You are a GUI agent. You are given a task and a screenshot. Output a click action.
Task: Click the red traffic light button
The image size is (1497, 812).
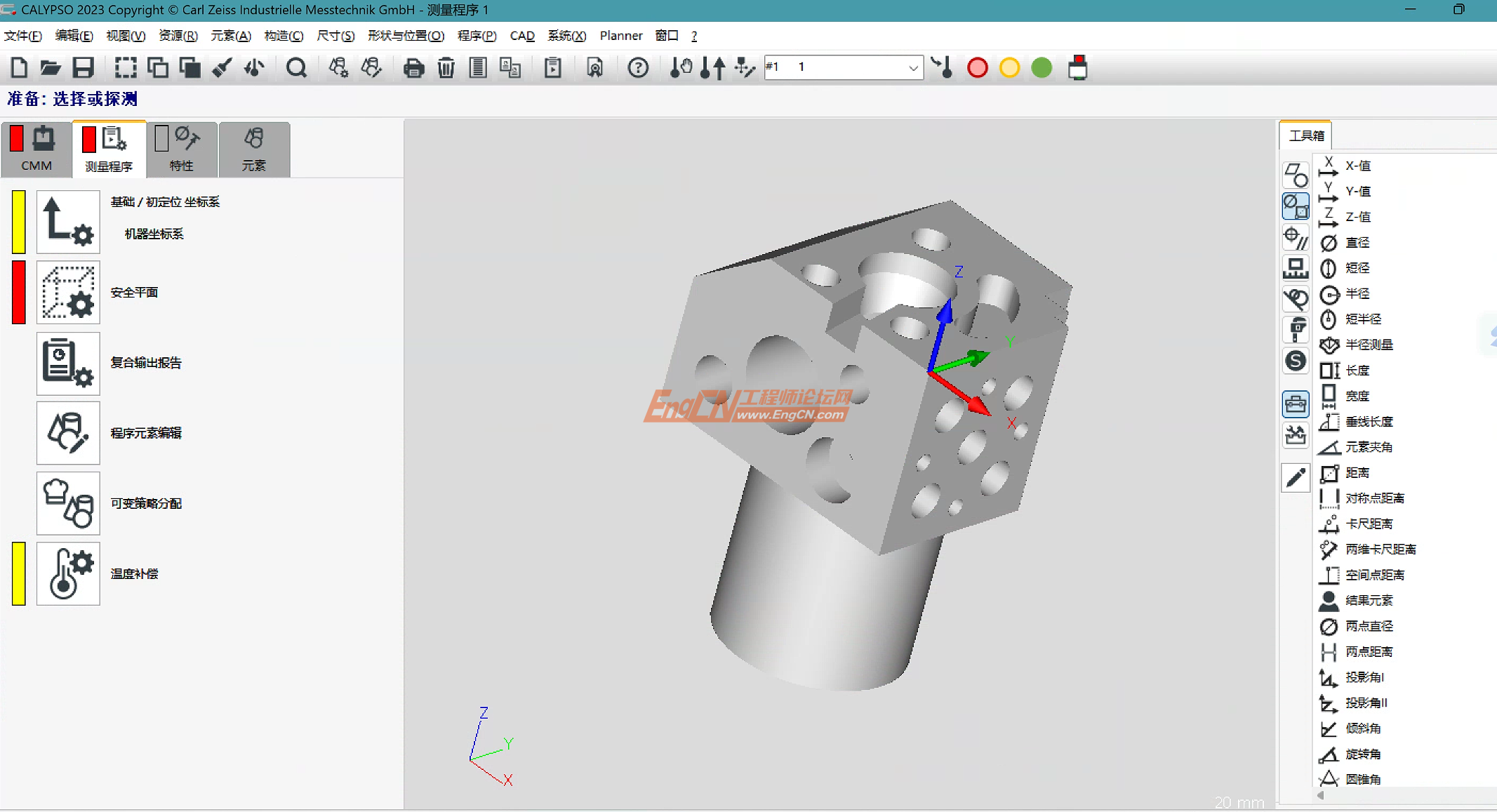point(977,68)
